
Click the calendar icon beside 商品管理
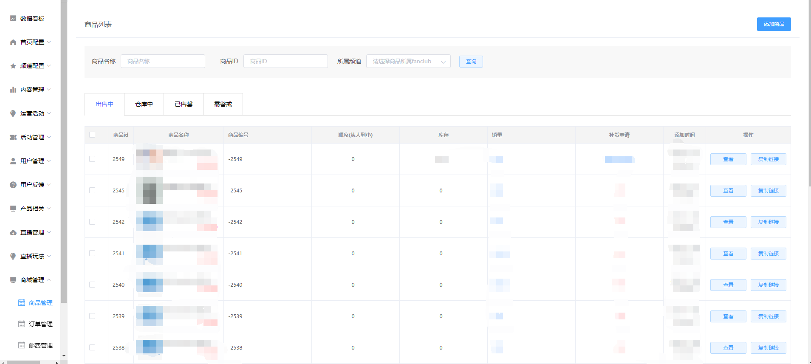pyautogui.click(x=22, y=303)
